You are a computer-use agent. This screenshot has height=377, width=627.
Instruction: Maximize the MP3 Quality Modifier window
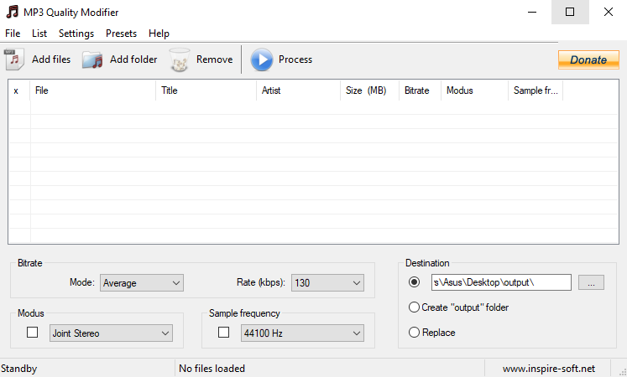tap(570, 12)
